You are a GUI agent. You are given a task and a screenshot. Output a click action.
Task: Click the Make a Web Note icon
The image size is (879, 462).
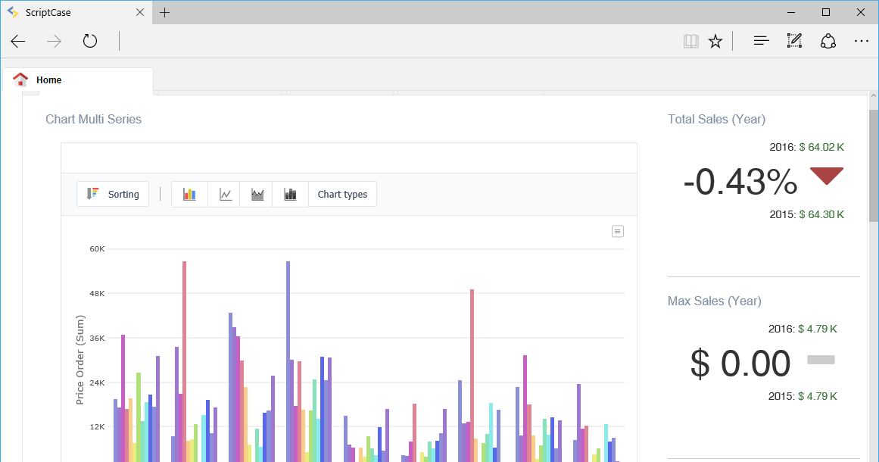(794, 41)
